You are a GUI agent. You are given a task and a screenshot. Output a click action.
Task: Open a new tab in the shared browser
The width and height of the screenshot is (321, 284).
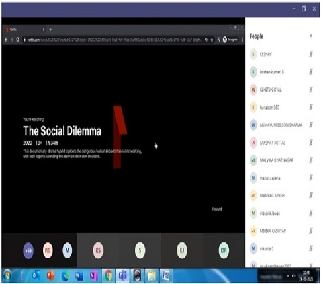point(50,29)
